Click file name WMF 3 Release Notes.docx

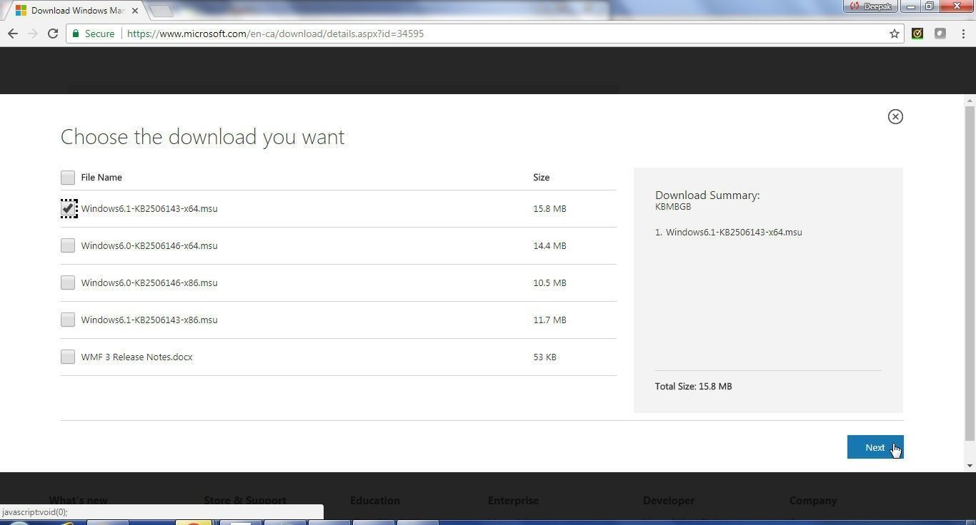(x=136, y=357)
